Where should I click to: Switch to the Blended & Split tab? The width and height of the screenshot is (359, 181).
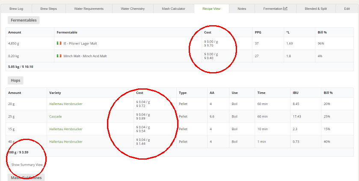tap(316, 9)
